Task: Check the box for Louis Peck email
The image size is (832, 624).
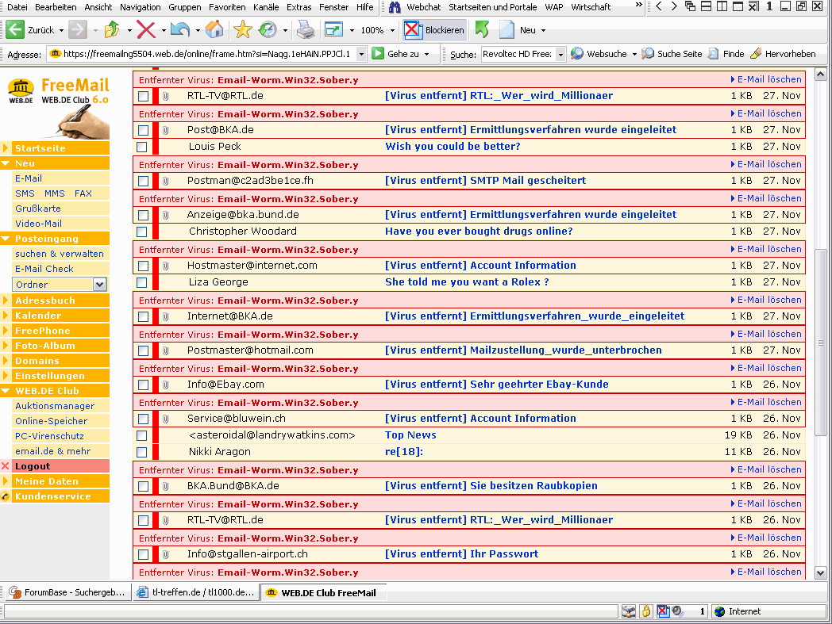Action: [141, 147]
